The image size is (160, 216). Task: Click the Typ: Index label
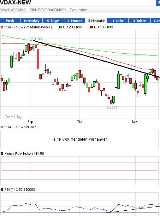pos(78,10)
